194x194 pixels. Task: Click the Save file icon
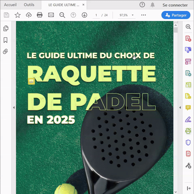pos(6,15)
